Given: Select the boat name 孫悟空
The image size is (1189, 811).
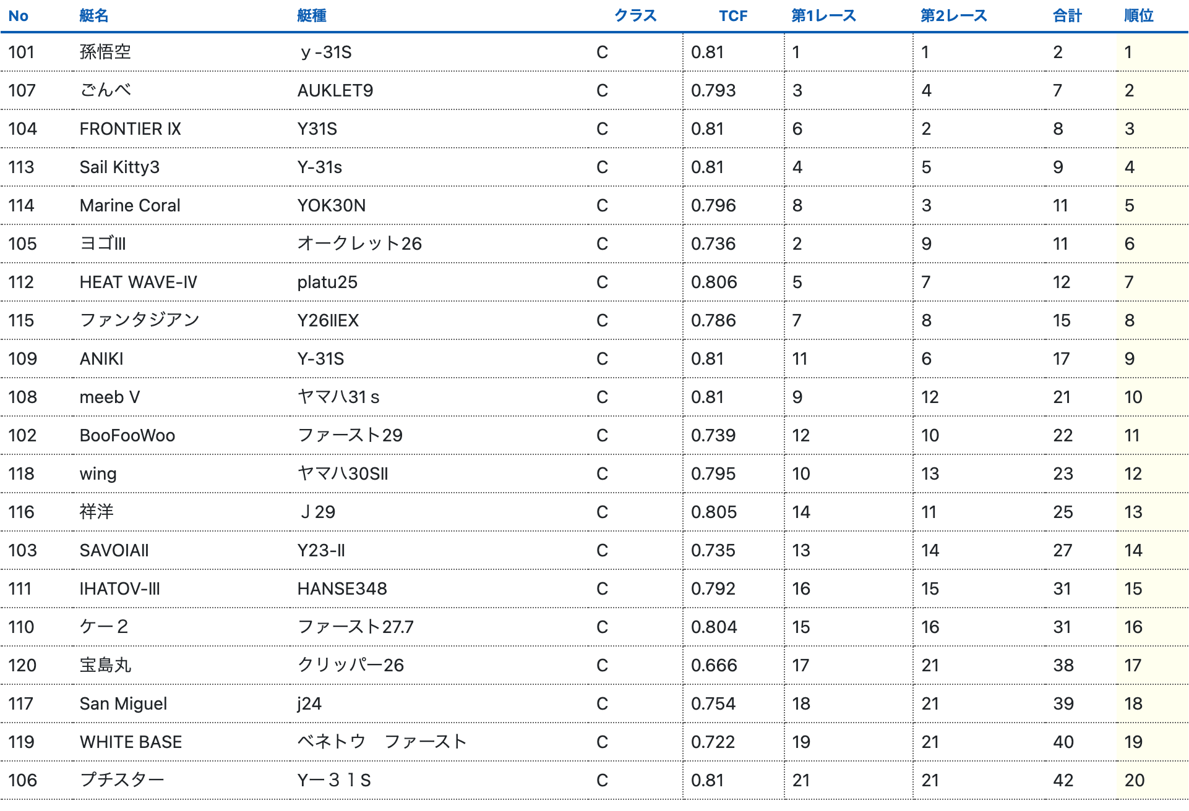Looking at the screenshot, I should (x=106, y=52).
